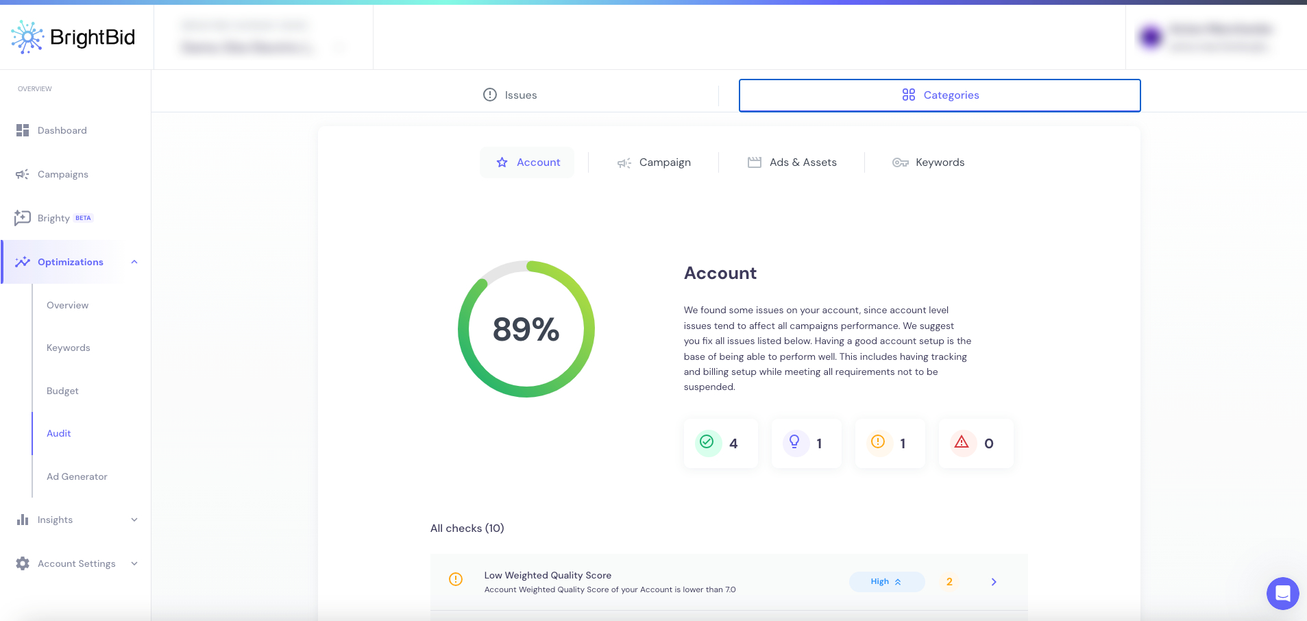Select the Campaign category tab

[654, 162]
